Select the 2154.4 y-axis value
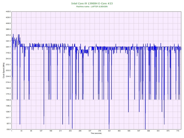184x138 pixels. pyautogui.click(x=8, y=82)
